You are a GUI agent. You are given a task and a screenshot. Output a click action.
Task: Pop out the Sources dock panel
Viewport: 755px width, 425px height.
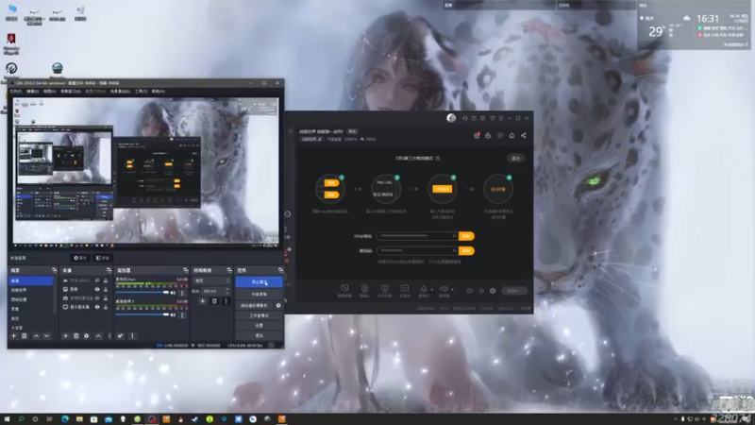point(109,270)
